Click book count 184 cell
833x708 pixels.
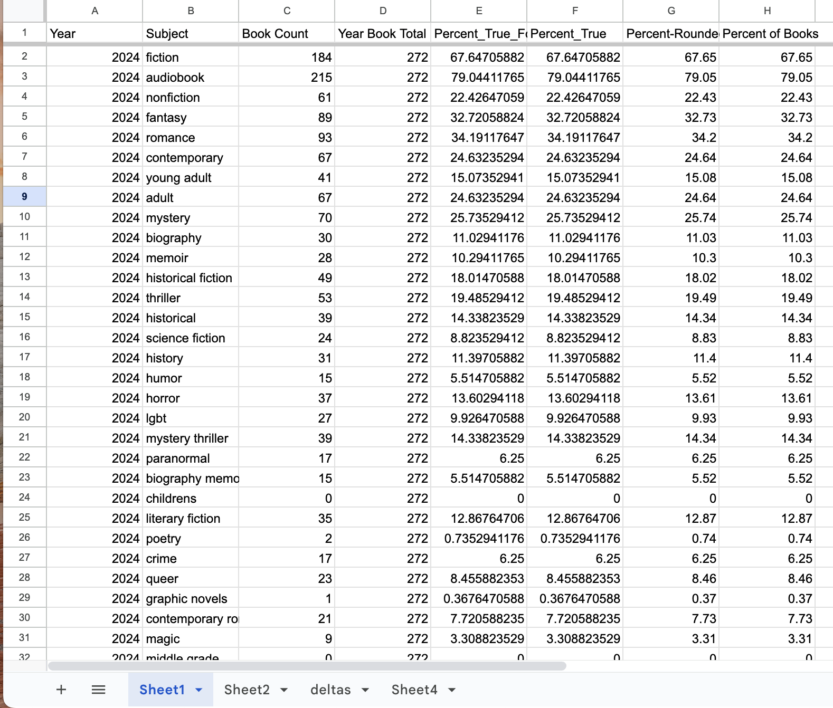287,57
